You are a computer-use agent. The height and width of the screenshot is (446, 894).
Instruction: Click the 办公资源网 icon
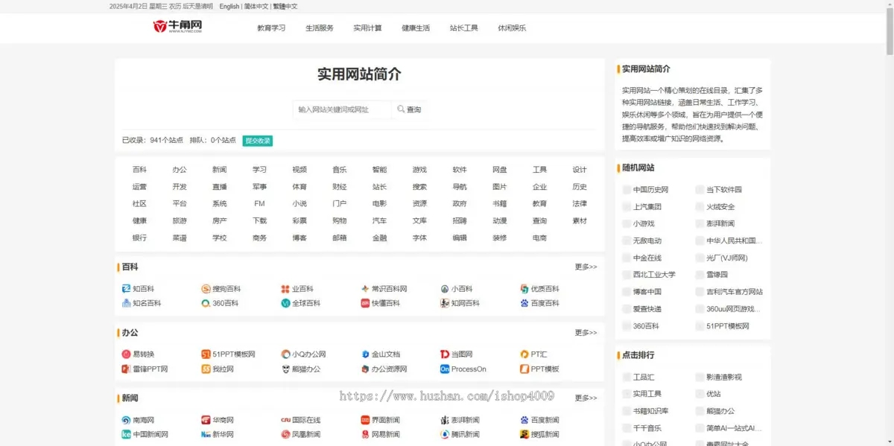(365, 369)
